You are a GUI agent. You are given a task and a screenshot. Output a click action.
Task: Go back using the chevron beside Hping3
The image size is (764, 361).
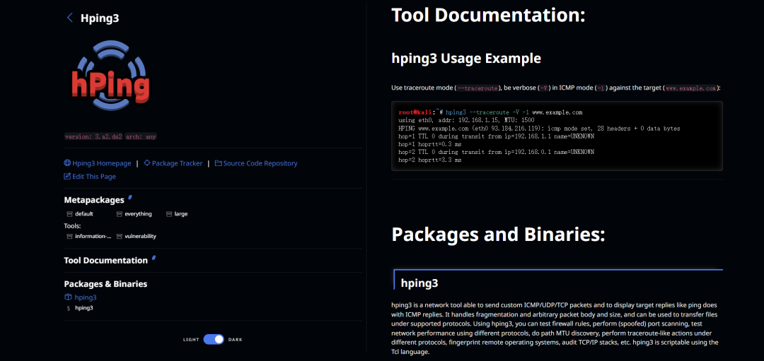tap(70, 18)
